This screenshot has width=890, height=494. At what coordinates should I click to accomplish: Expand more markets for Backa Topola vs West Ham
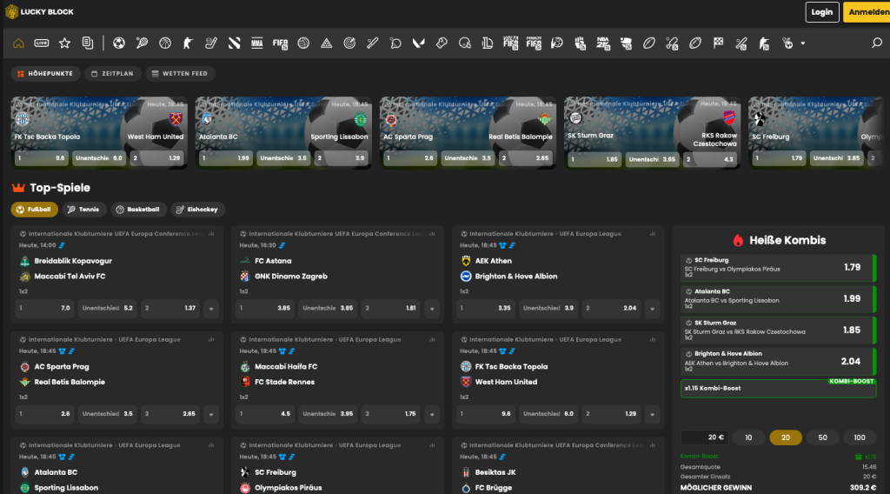click(652, 414)
